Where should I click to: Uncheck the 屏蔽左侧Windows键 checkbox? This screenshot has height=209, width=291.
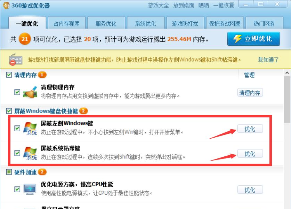tap(17, 128)
